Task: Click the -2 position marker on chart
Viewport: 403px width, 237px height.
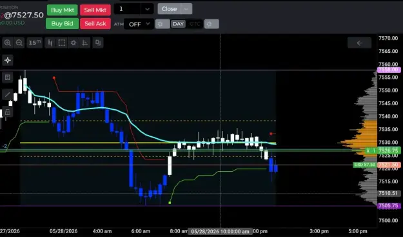Action: 5,146
